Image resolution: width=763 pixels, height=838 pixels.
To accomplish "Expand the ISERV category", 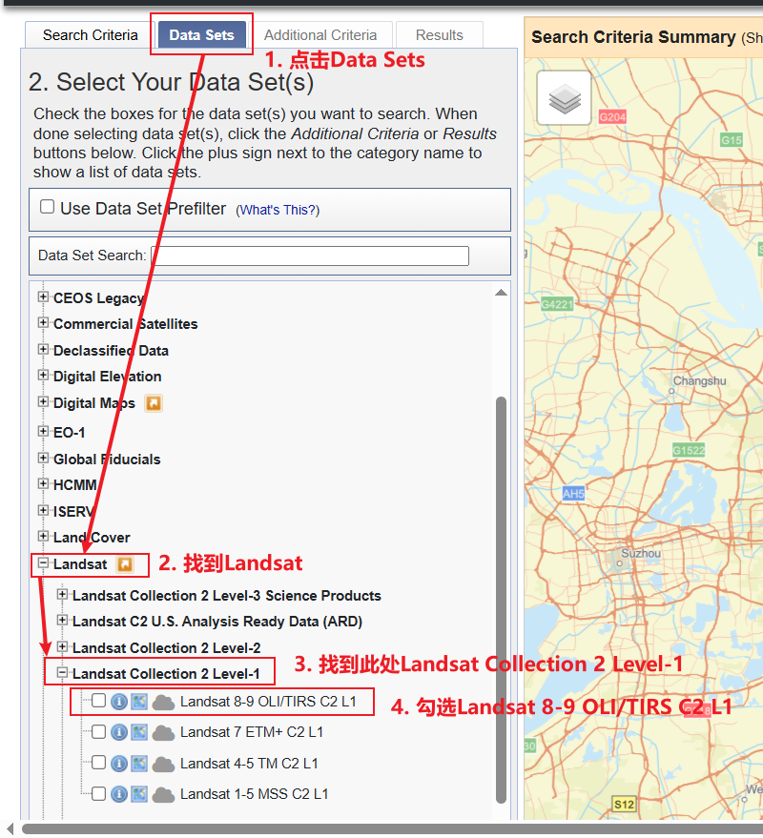I will pos(43,510).
